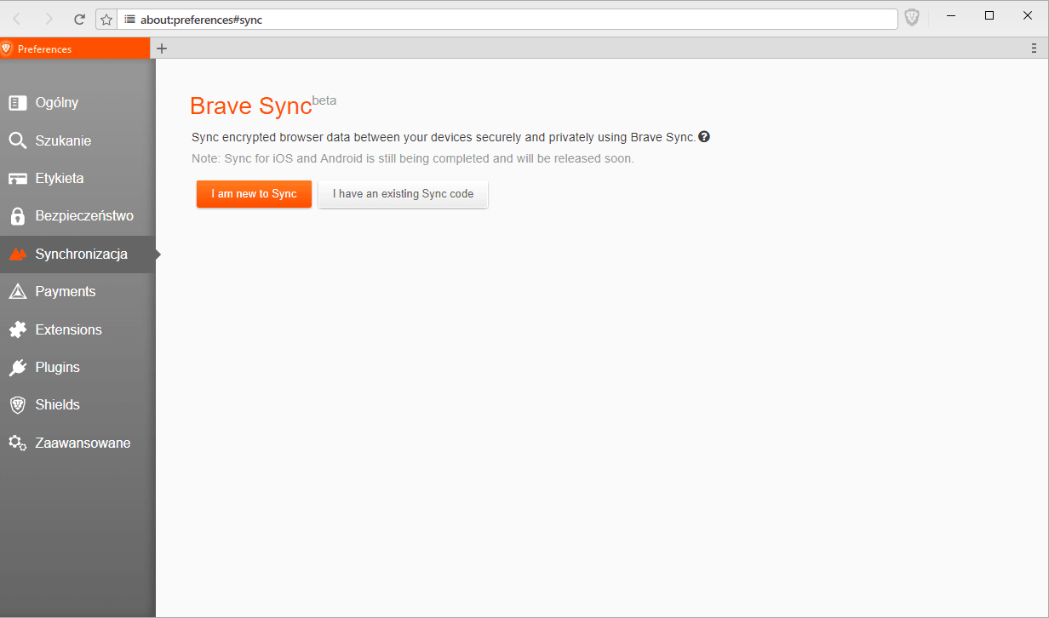Open the Szukanie settings section
This screenshot has height=618, width=1049.
pos(77,140)
